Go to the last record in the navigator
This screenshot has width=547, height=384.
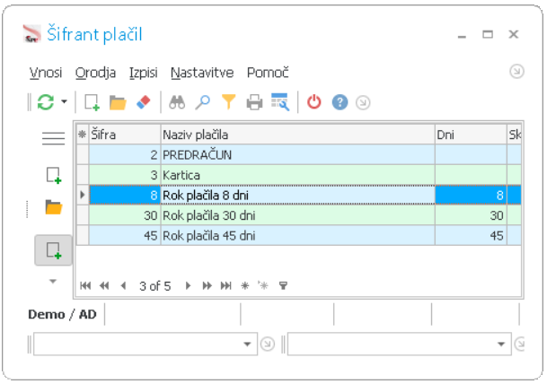pyautogui.click(x=225, y=285)
